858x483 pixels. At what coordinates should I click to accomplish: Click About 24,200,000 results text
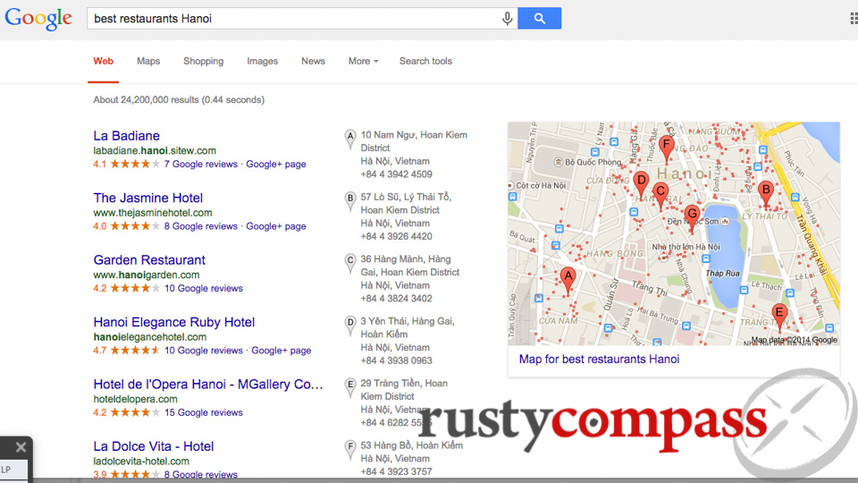179,99
